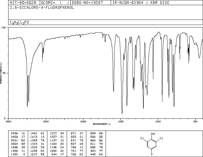Click the compound name 2,6-DICHLORO-4-FLUOROPHENOL
This screenshot has width=203, height=157.
click(42, 8)
